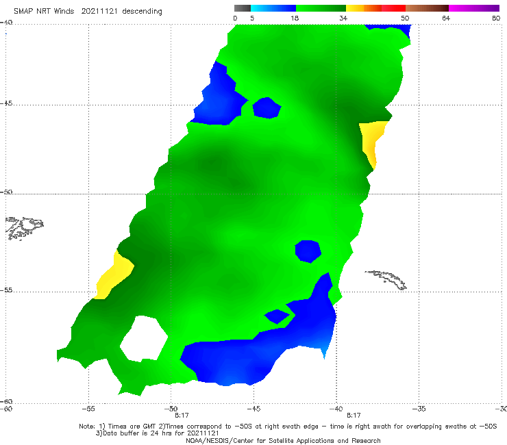The height and width of the screenshot is (445, 507).
Task: Click the '50' label under the color bar
Action: (x=405, y=18)
